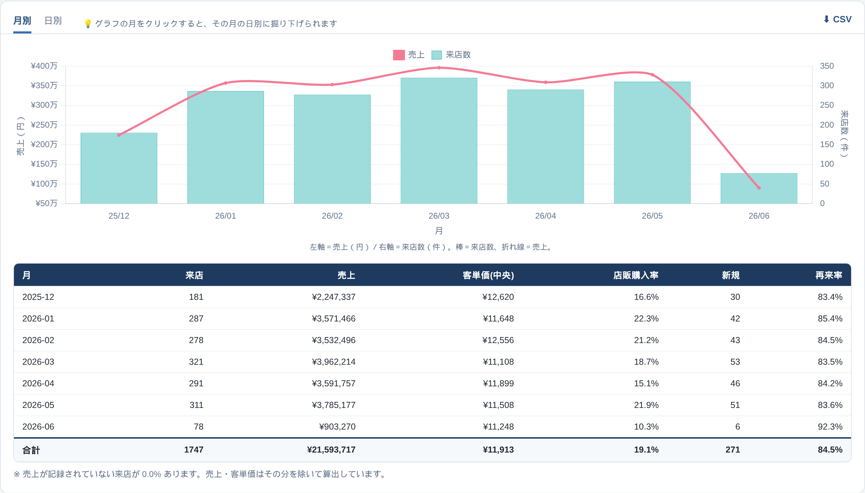Click the 店販購入率 column header
Screen dimensions: 865x493
point(636,275)
